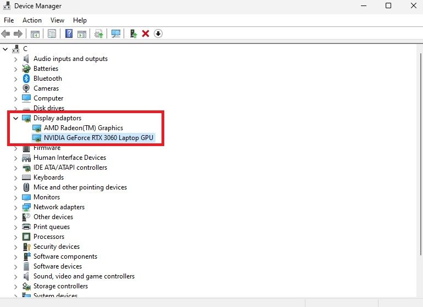Open the File menu

coord(9,20)
